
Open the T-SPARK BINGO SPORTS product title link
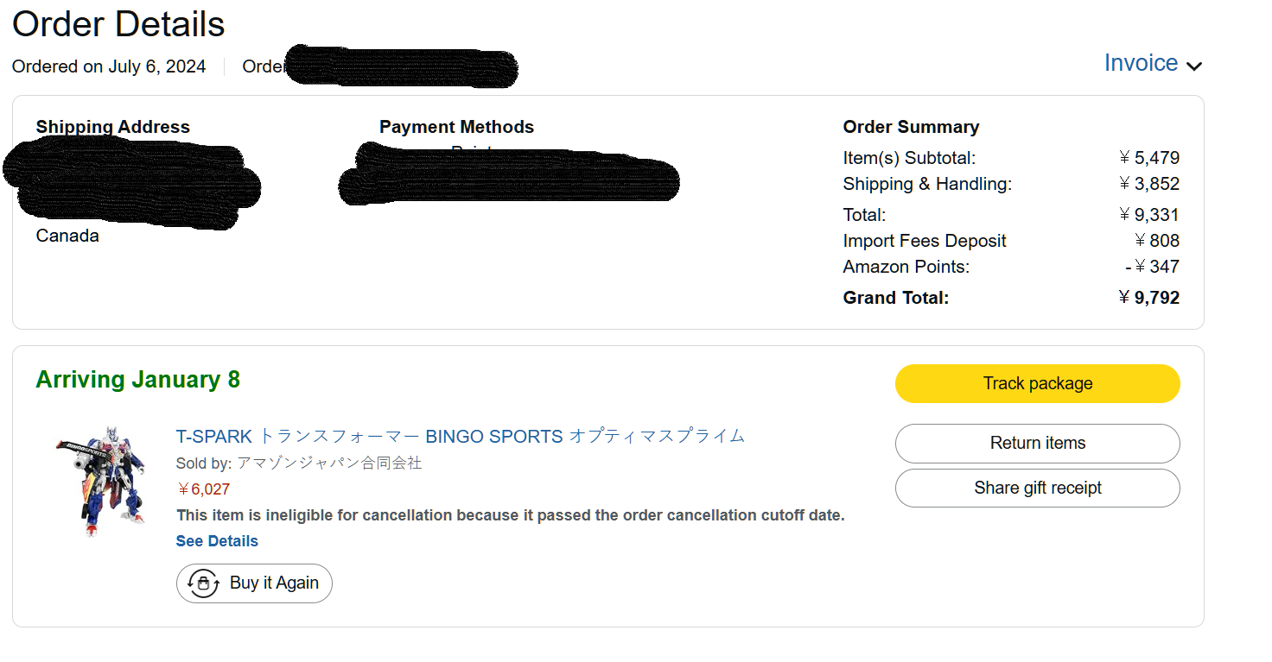coord(460,437)
